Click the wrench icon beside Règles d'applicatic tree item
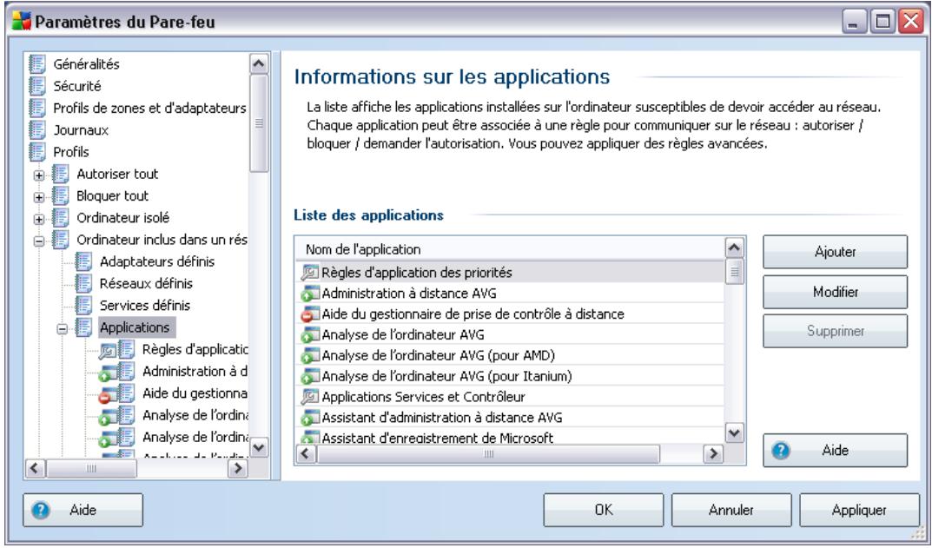Image resolution: width=932 pixels, height=548 pixels. (x=107, y=352)
